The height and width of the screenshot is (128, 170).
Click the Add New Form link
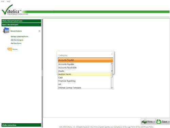[x=16, y=43]
